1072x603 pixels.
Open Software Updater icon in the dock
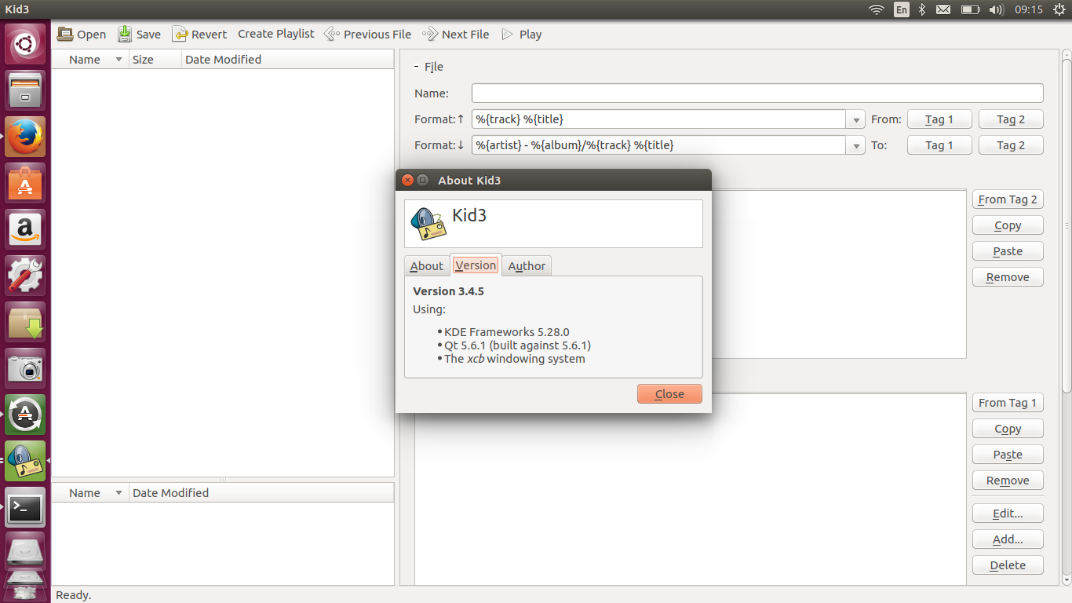click(25, 415)
